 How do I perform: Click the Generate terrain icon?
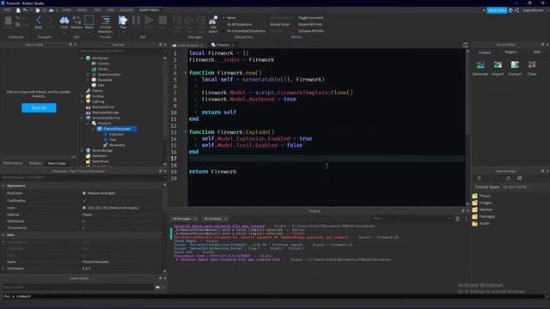(480, 65)
